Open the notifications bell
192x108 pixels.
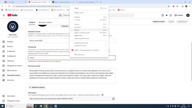(171, 15)
